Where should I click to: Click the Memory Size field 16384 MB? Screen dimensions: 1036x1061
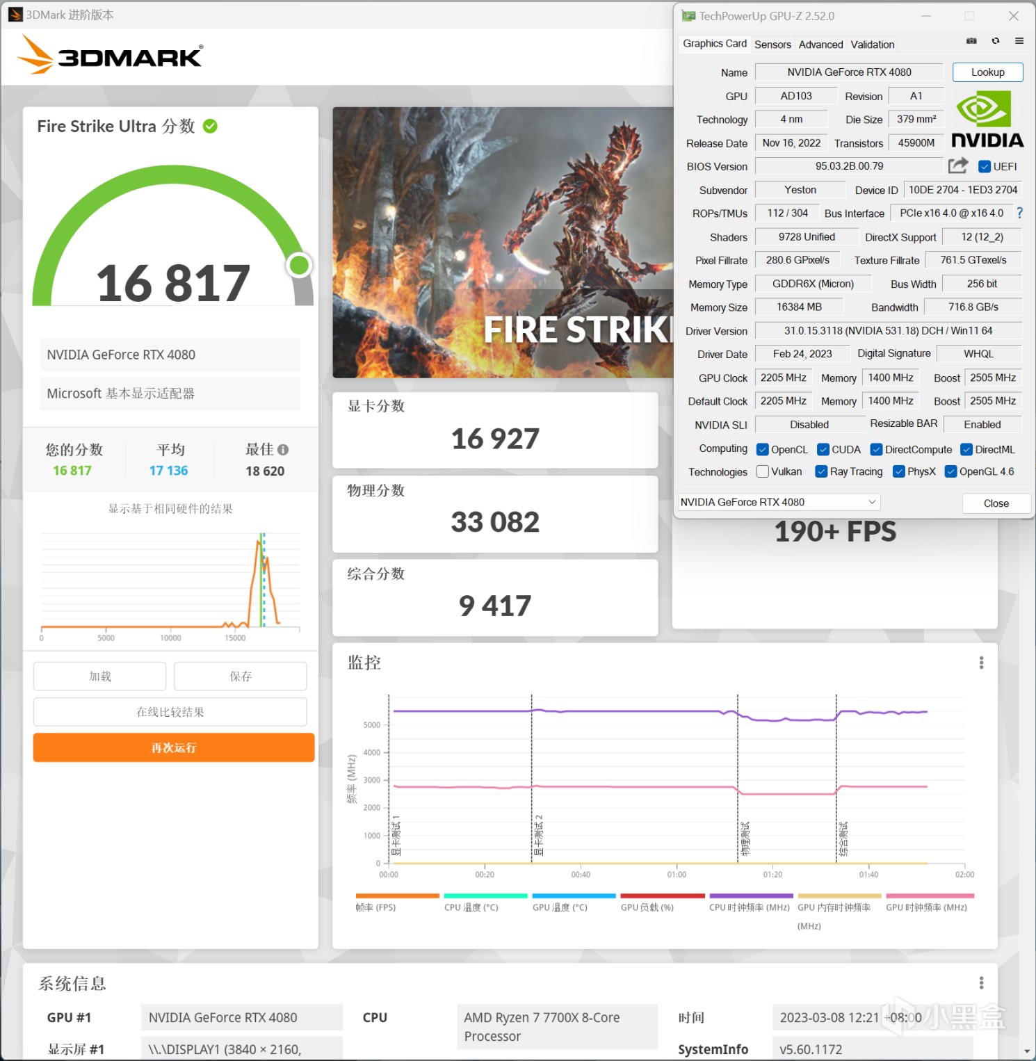click(x=799, y=307)
